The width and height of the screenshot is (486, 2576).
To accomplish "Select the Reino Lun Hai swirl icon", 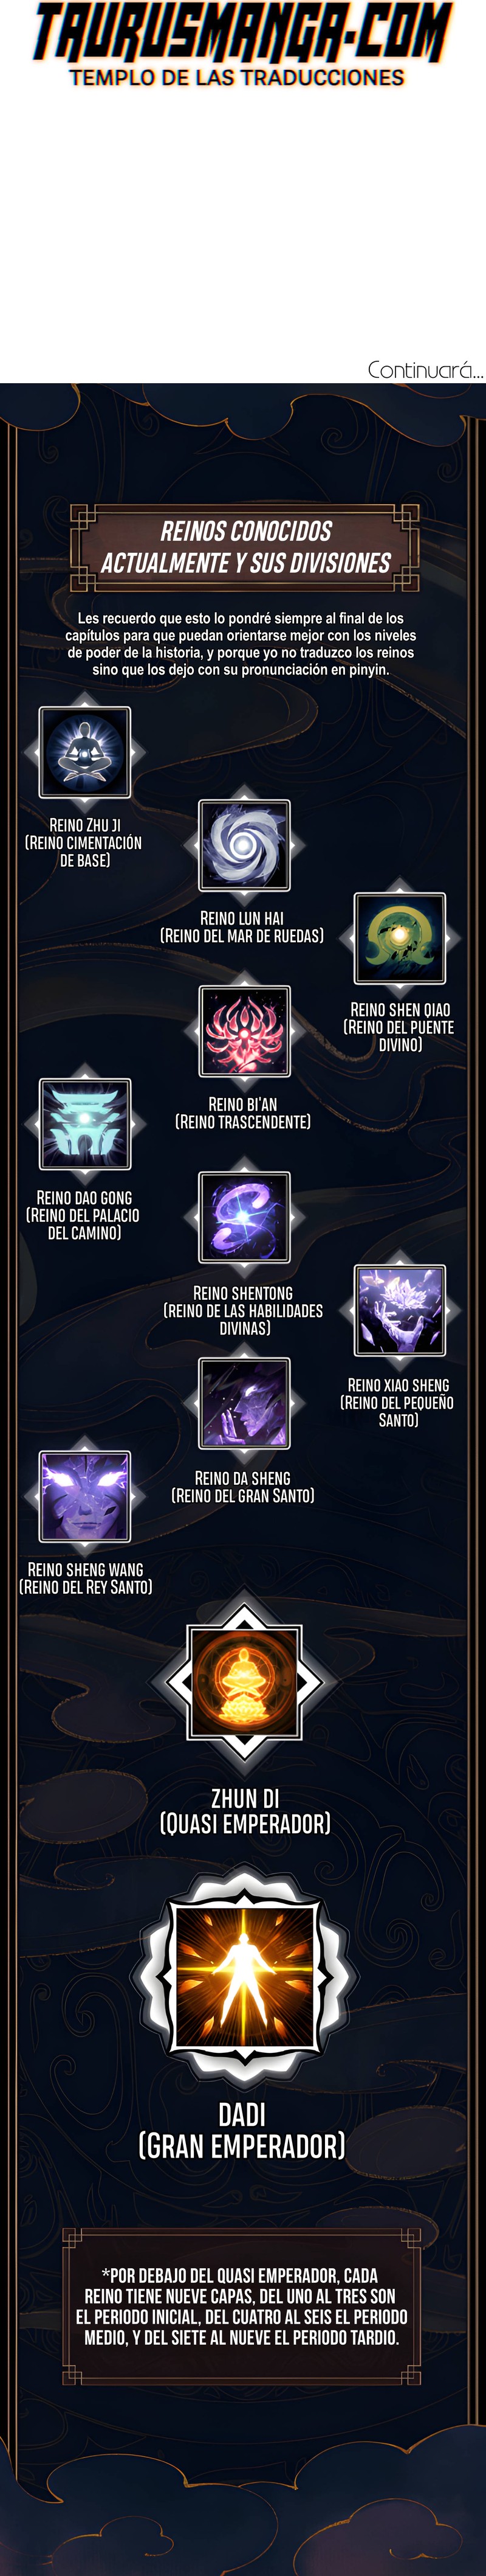I will coord(244,845).
